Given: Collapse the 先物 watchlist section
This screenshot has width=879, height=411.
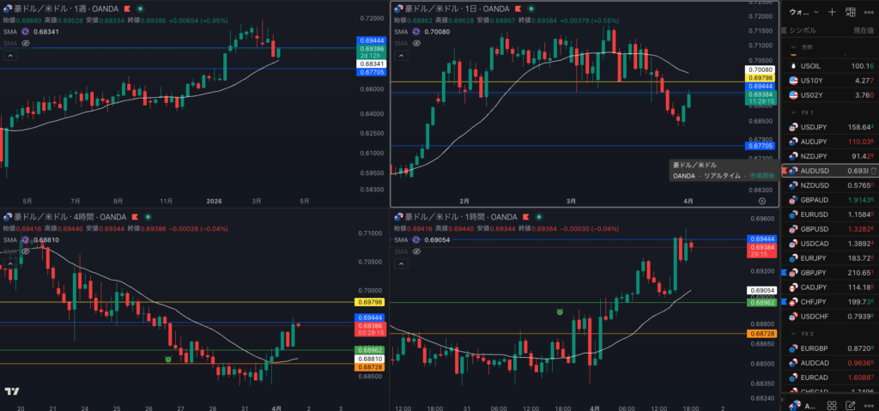Looking at the screenshot, I should (x=793, y=47).
